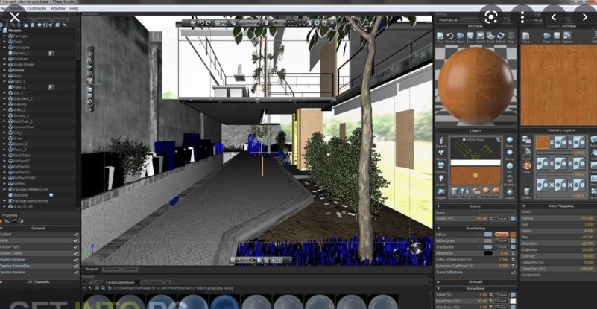Viewport: 597px width, 309px height.
Task: Collapse the Structure section
Action: click(x=438, y=288)
